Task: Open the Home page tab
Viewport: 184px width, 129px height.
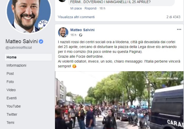Action: (28, 57)
